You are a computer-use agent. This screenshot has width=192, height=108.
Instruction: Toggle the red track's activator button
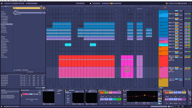[177, 56]
